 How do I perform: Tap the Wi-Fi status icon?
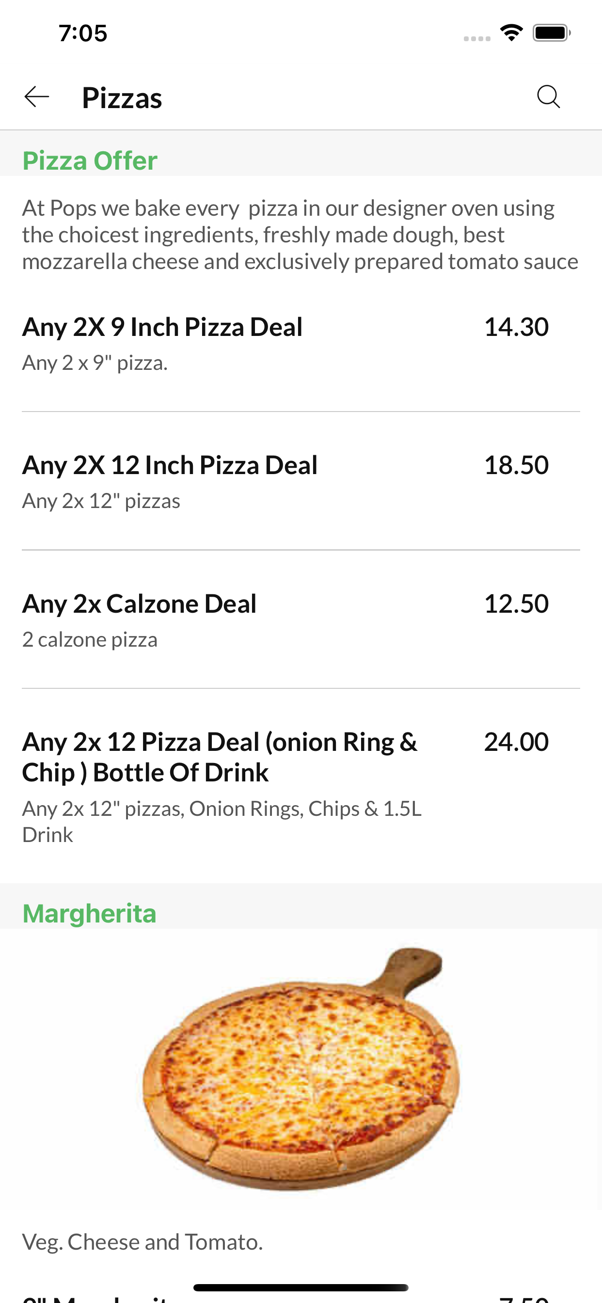click(x=511, y=33)
